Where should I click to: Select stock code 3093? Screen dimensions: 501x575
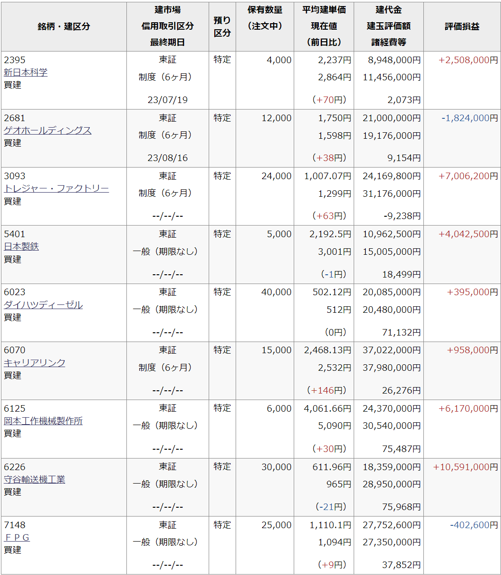[14, 176]
